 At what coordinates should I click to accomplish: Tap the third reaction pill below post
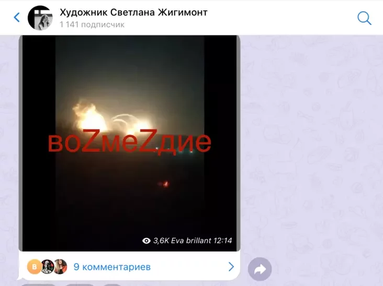coord(112,285)
